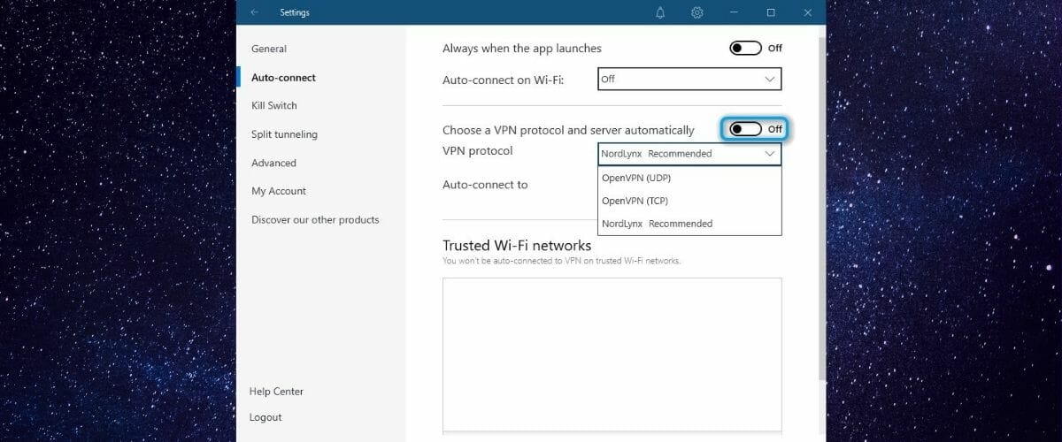
Task: Close the Settings window
Action: [807, 12]
